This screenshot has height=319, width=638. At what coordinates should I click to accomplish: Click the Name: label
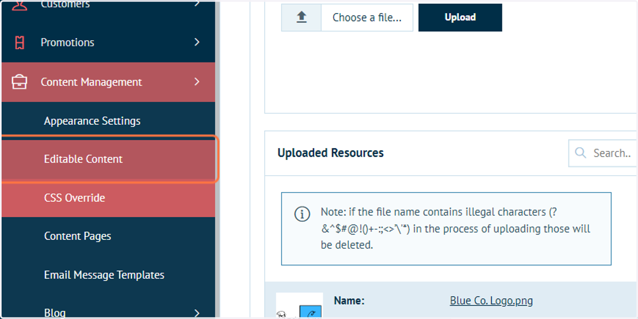tap(349, 300)
